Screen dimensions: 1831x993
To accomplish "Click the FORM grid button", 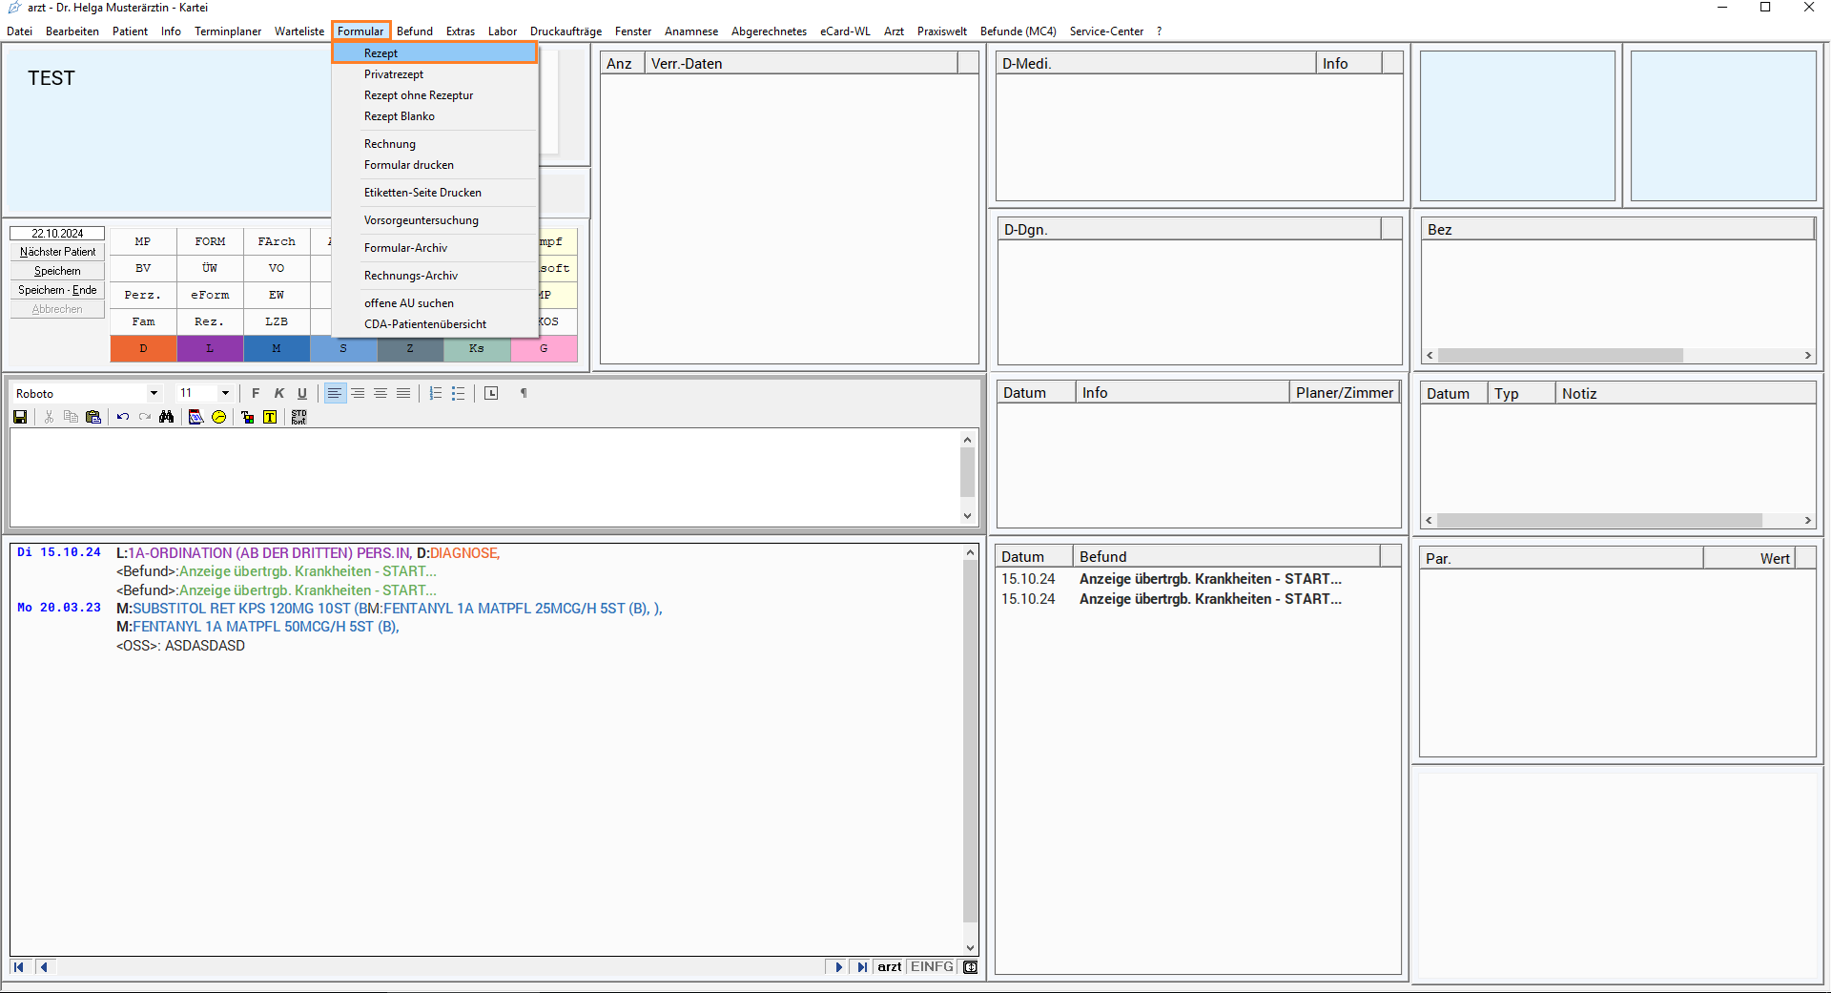I will [210, 241].
